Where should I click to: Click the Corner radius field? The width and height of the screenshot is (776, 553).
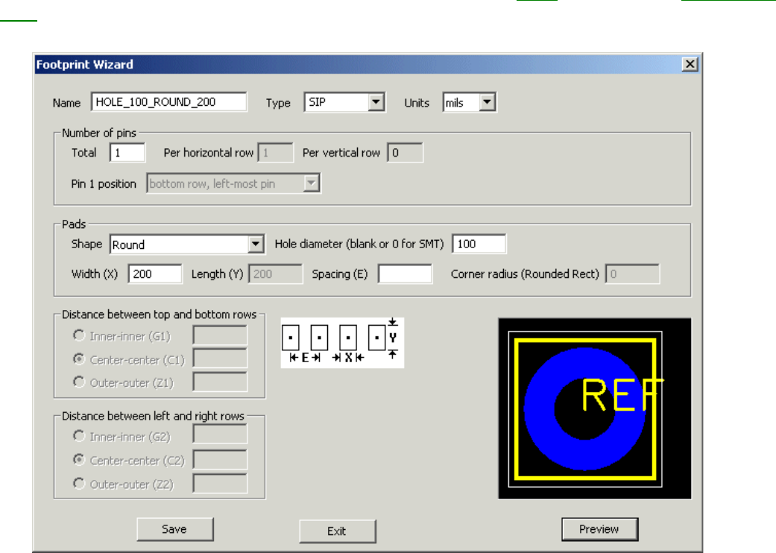tap(632, 274)
